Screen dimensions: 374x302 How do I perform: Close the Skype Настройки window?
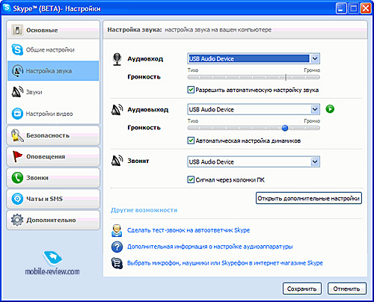pos(366,9)
